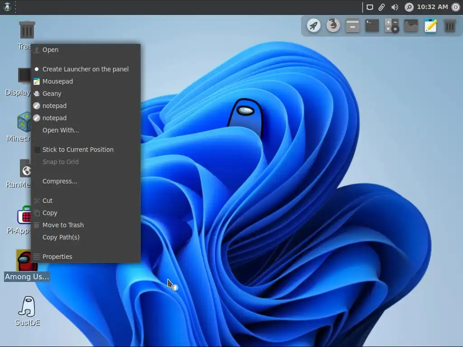Image resolution: width=463 pixels, height=347 pixels.
Task: Click the power button icon in panel
Action: (x=456, y=7)
